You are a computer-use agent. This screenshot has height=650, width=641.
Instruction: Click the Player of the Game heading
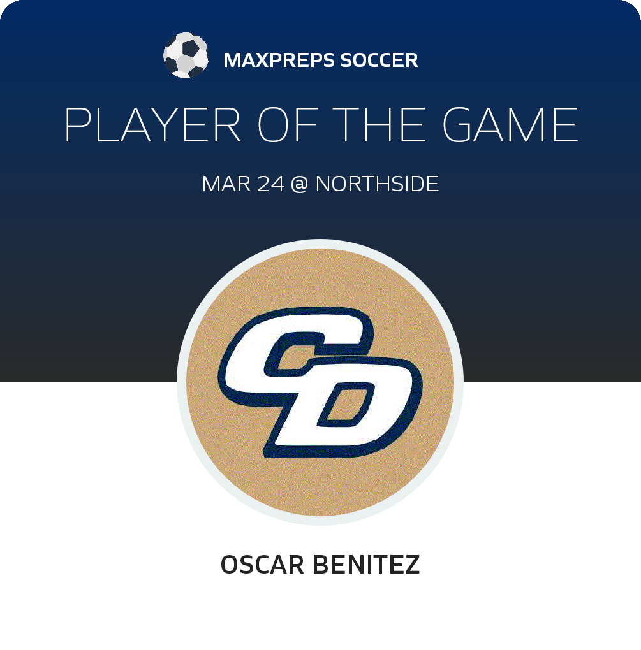[x=321, y=125]
